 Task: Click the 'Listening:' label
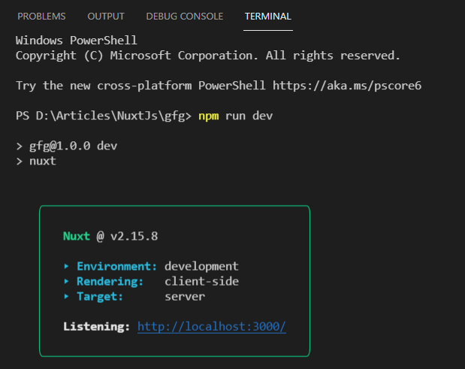(96, 327)
